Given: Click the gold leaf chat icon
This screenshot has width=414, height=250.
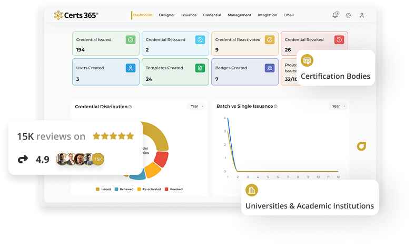Looking at the screenshot, I should coord(361,146).
